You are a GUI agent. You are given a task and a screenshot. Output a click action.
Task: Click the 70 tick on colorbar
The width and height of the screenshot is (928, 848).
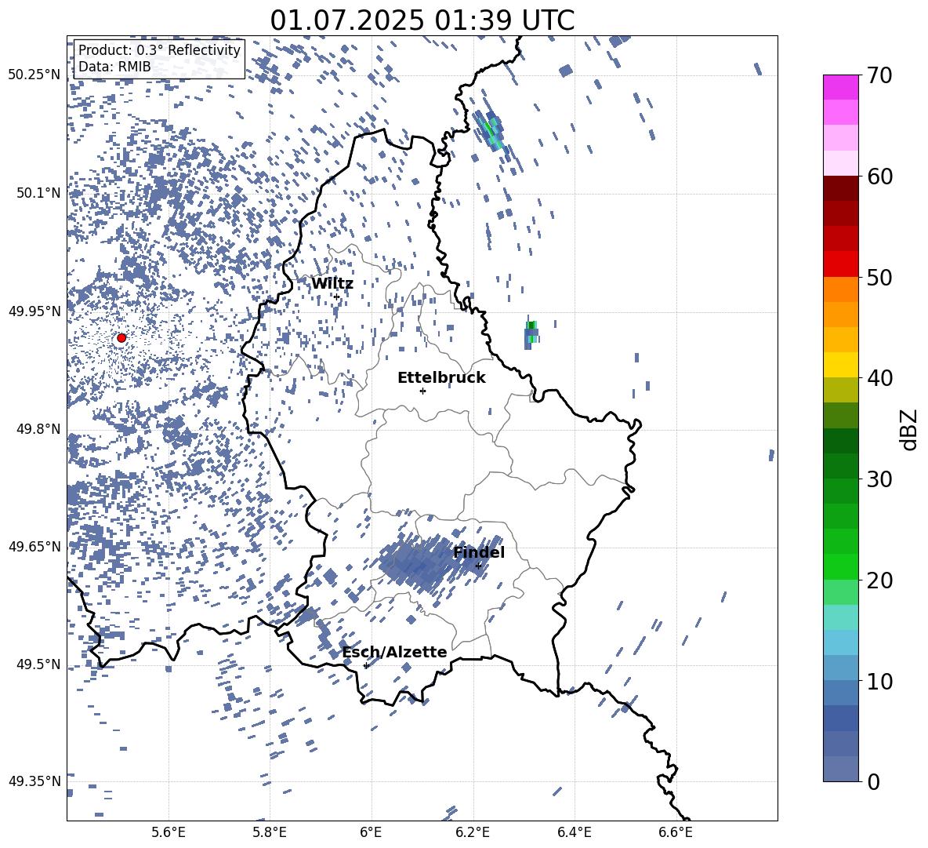879,75
